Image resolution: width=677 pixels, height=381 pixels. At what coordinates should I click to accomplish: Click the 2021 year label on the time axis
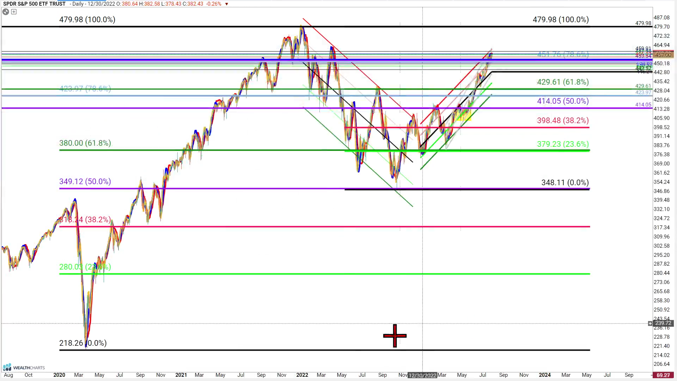(x=181, y=375)
